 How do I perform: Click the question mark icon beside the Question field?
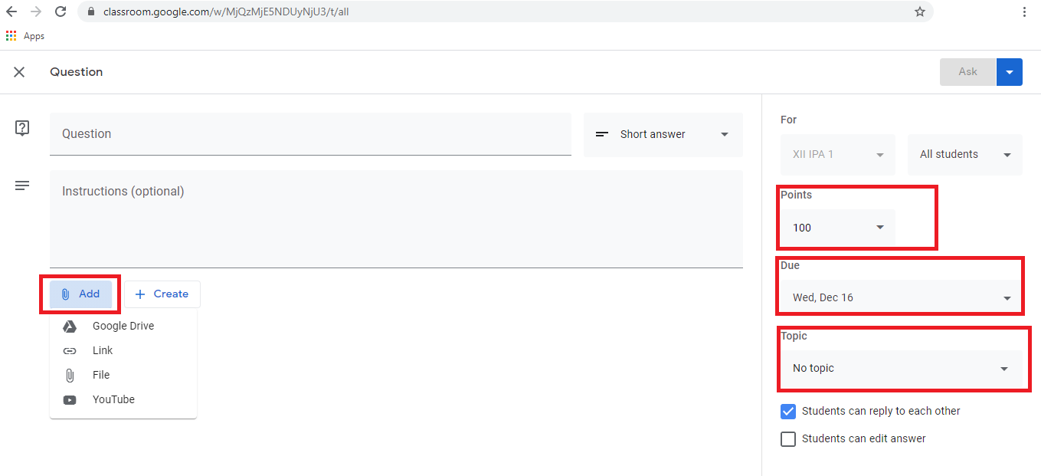coord(22,128)
